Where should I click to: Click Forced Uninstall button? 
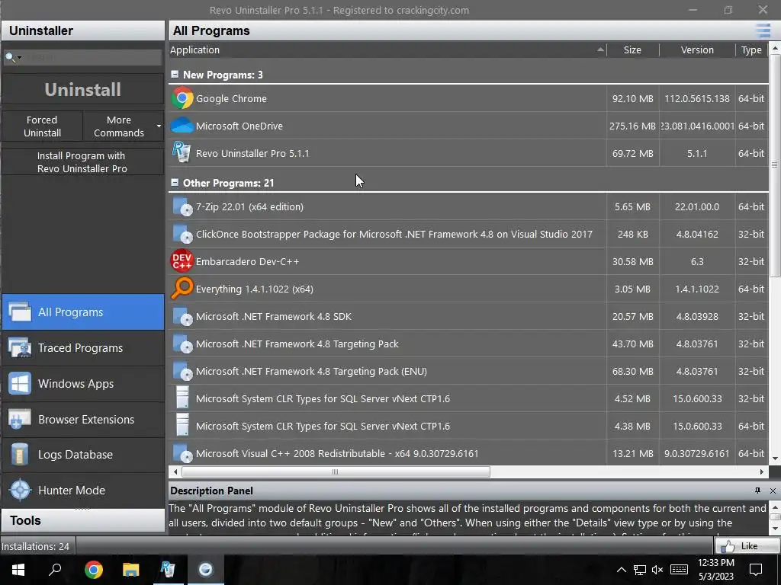pos(43,126)
